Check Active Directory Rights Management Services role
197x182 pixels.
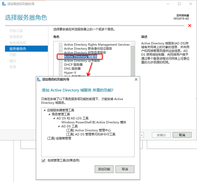61,45
